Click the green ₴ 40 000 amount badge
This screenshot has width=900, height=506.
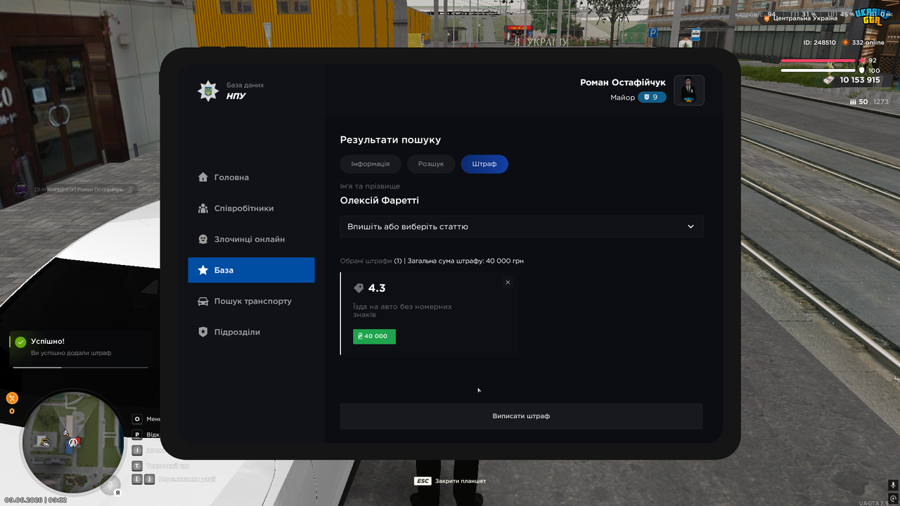[374, 337]
